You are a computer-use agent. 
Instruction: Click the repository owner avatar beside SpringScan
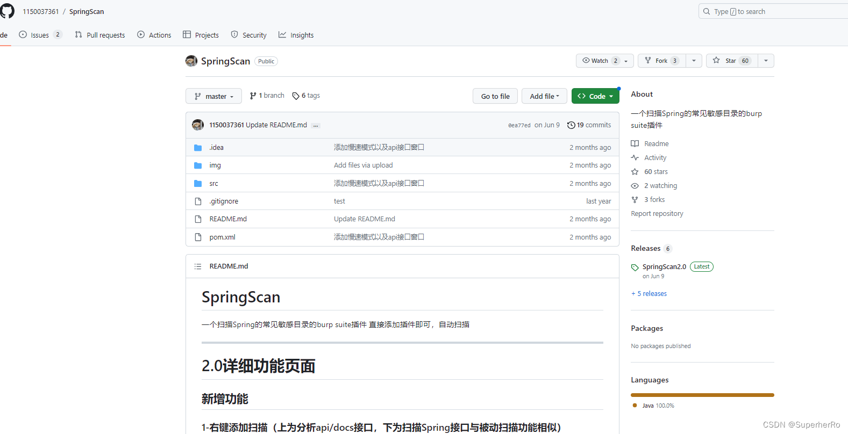coord(191,61)
